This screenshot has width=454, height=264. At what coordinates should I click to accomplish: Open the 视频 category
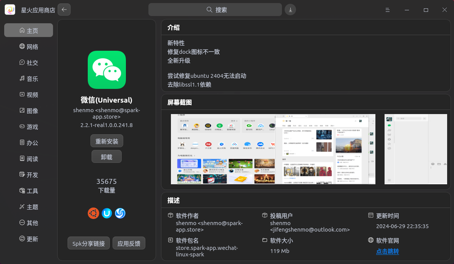(x=29, y=95)
